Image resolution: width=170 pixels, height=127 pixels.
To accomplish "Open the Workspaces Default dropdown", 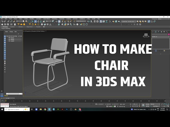I will [x=164, y=19].
